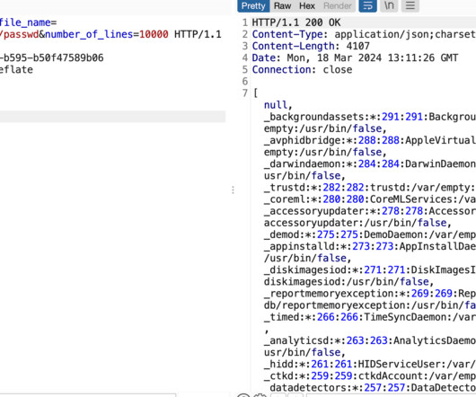Click the _avphidbridge entry in the response
The height and width of the screenshot is (397, 476).
370,140
